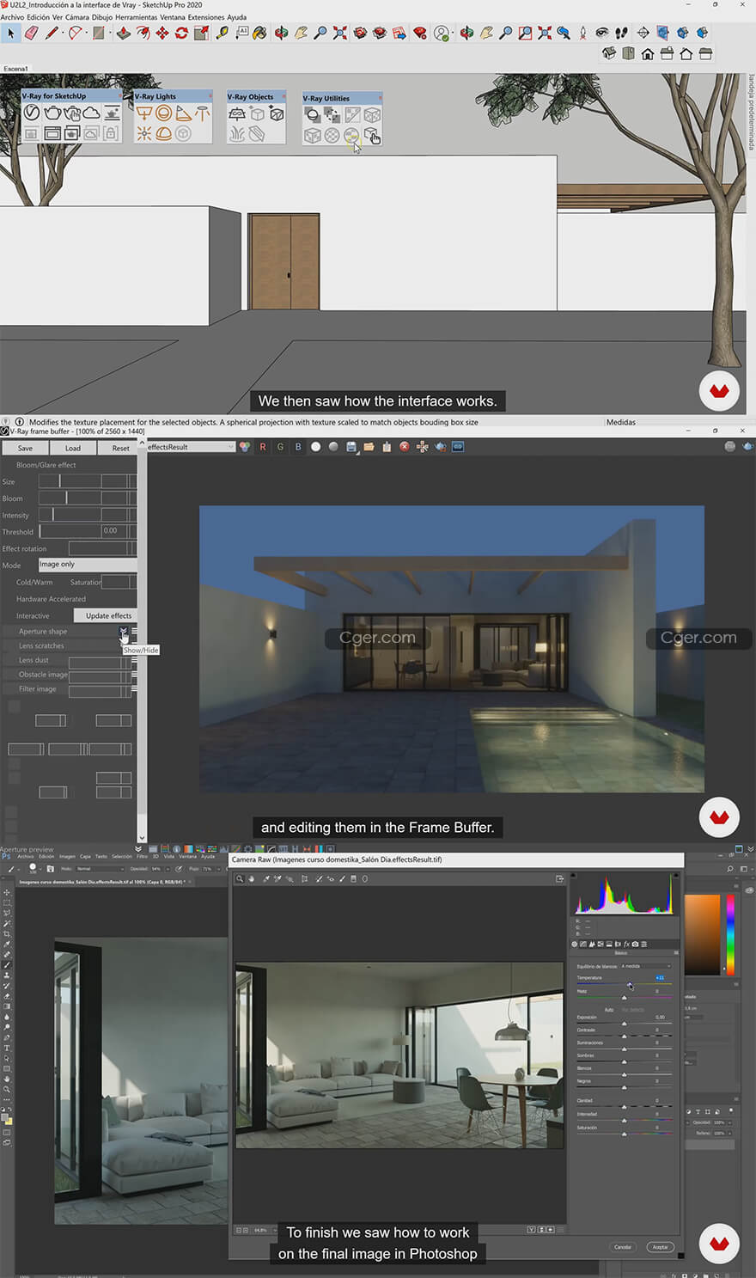Save the image with frame buffer disk icon

click(351, 447)
